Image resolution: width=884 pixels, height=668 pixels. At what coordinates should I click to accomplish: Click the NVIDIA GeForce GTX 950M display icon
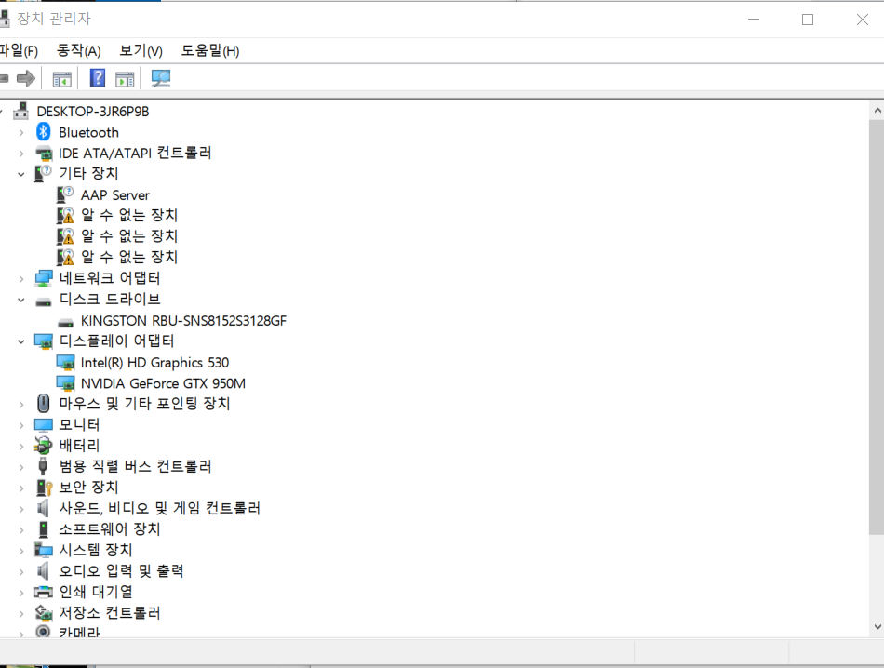[65, 382]
